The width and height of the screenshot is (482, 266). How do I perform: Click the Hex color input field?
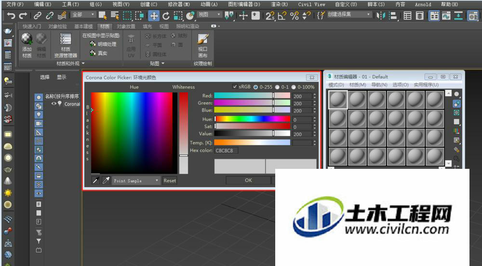point(226,151)
